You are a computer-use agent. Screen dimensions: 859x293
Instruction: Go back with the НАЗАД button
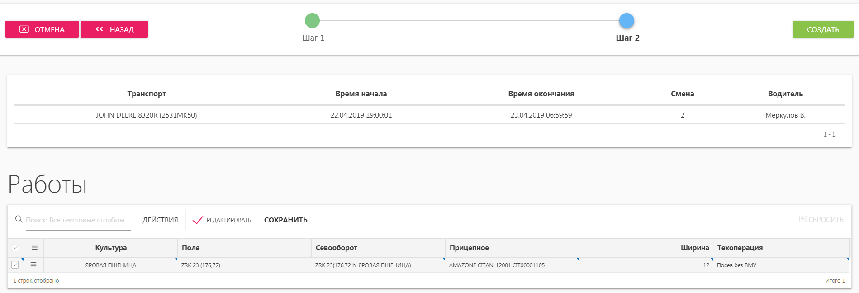[x=114, y=29]
